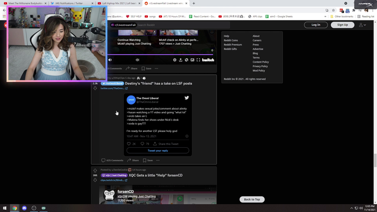Click the Mizkif check on Alinity thumbnail

coord(178,33)
